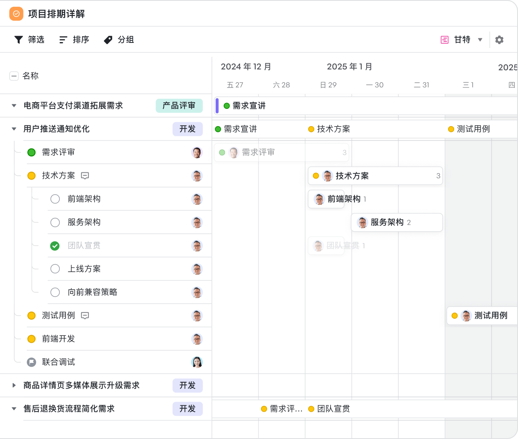Click the flag icon beside 联合调试
Image resolution: width=518 pixels, height=439 pixels.
point(32,362)
